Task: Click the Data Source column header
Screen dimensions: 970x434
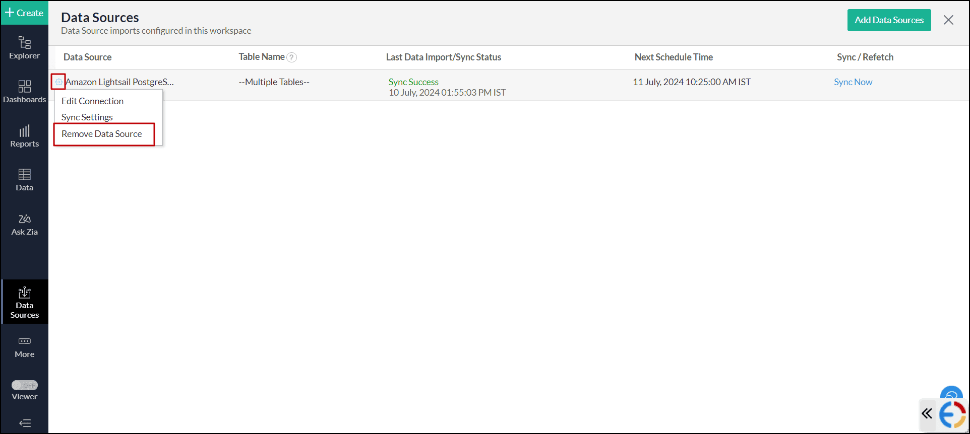Action: tap(88, 57)
